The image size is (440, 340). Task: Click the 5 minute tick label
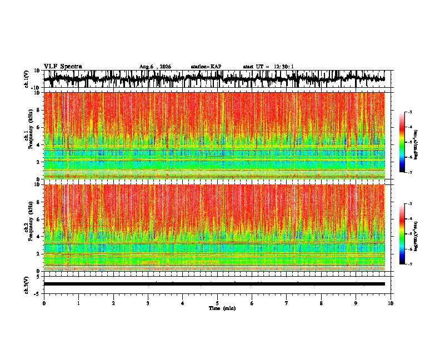pos(217,303)
